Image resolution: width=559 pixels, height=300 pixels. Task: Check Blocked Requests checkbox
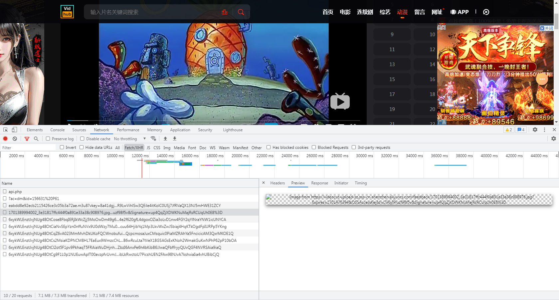click(x=314, y=147)
